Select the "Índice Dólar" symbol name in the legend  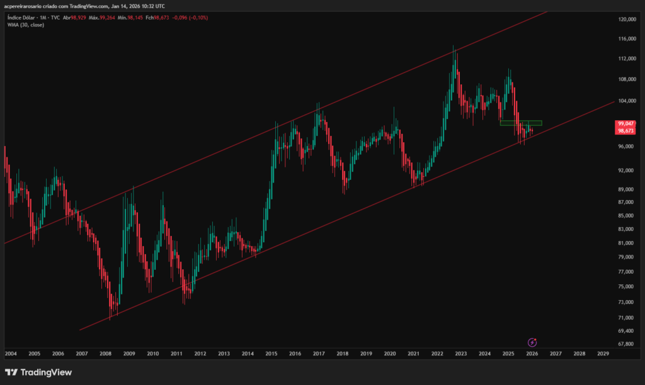point(21,18)
